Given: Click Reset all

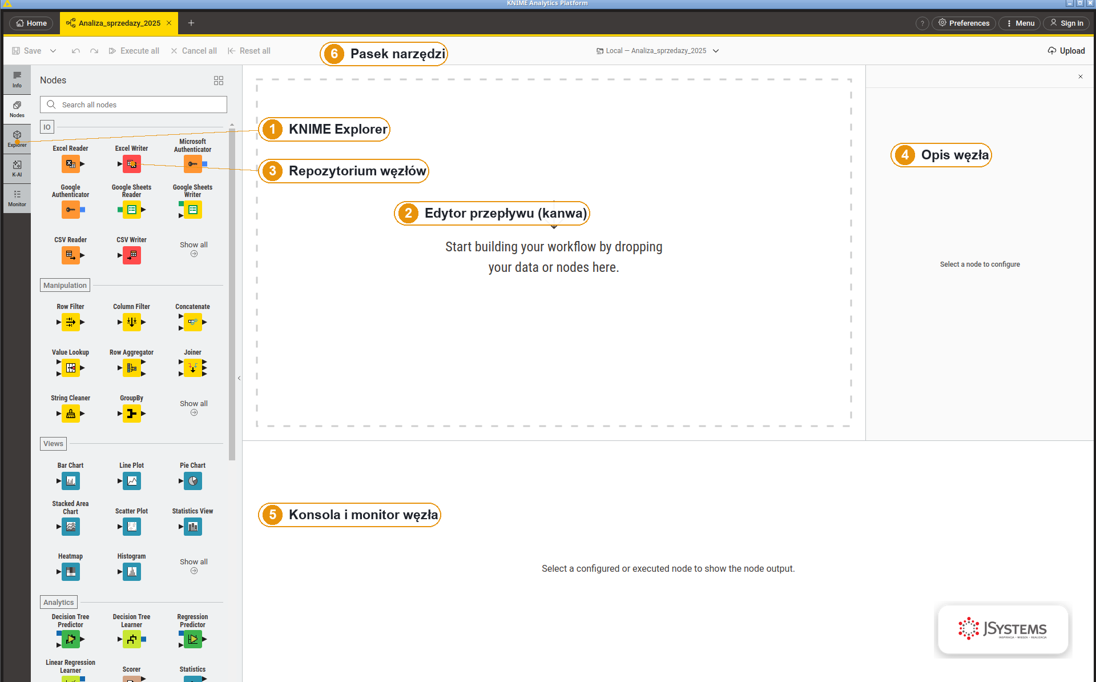Looking at the screenshot, I should [x=249, y=51].
